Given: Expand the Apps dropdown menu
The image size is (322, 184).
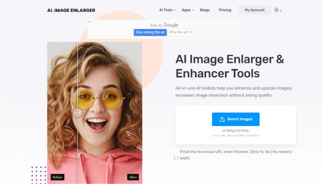Looking at the screenshot, I should [x=188, y=10].
